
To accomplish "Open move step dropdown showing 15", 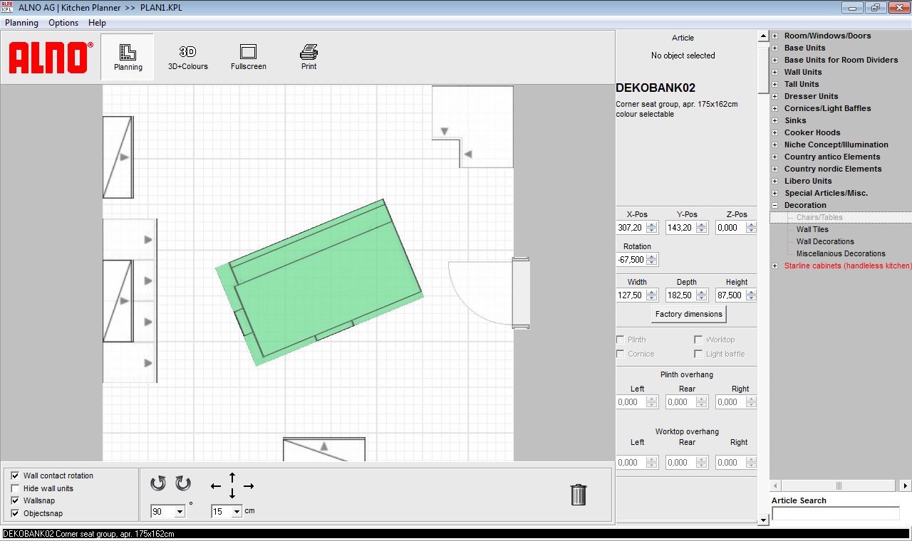I will pos(237,511).
